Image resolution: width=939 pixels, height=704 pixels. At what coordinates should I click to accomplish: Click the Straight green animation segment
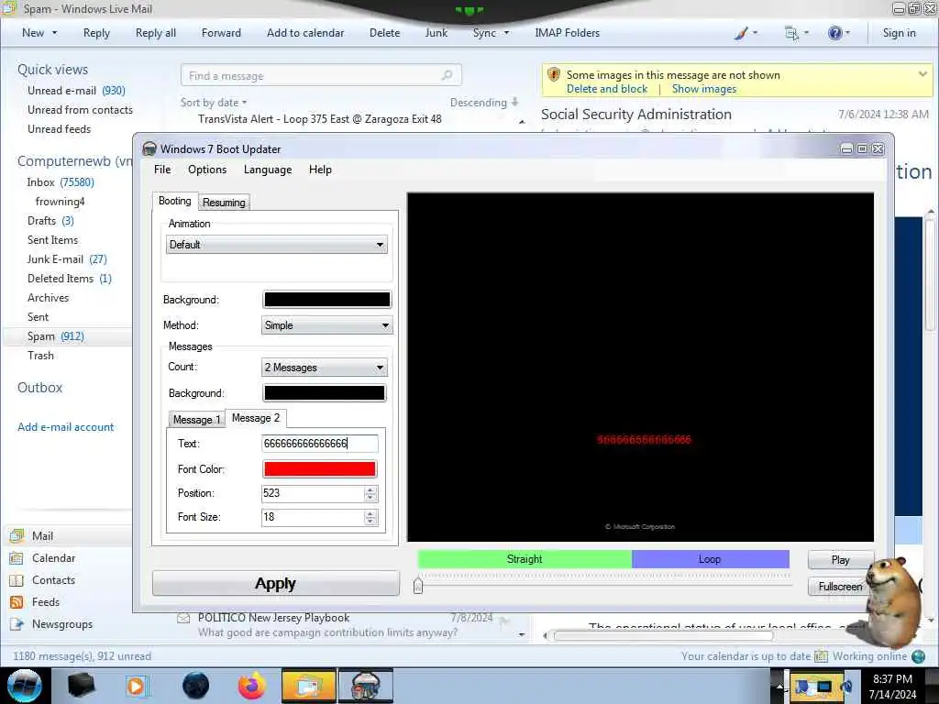pyautogui.click(x=525, y=559)
